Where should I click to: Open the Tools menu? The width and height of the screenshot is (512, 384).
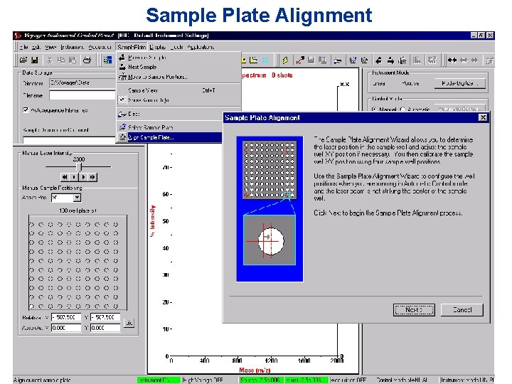[176, 47]
